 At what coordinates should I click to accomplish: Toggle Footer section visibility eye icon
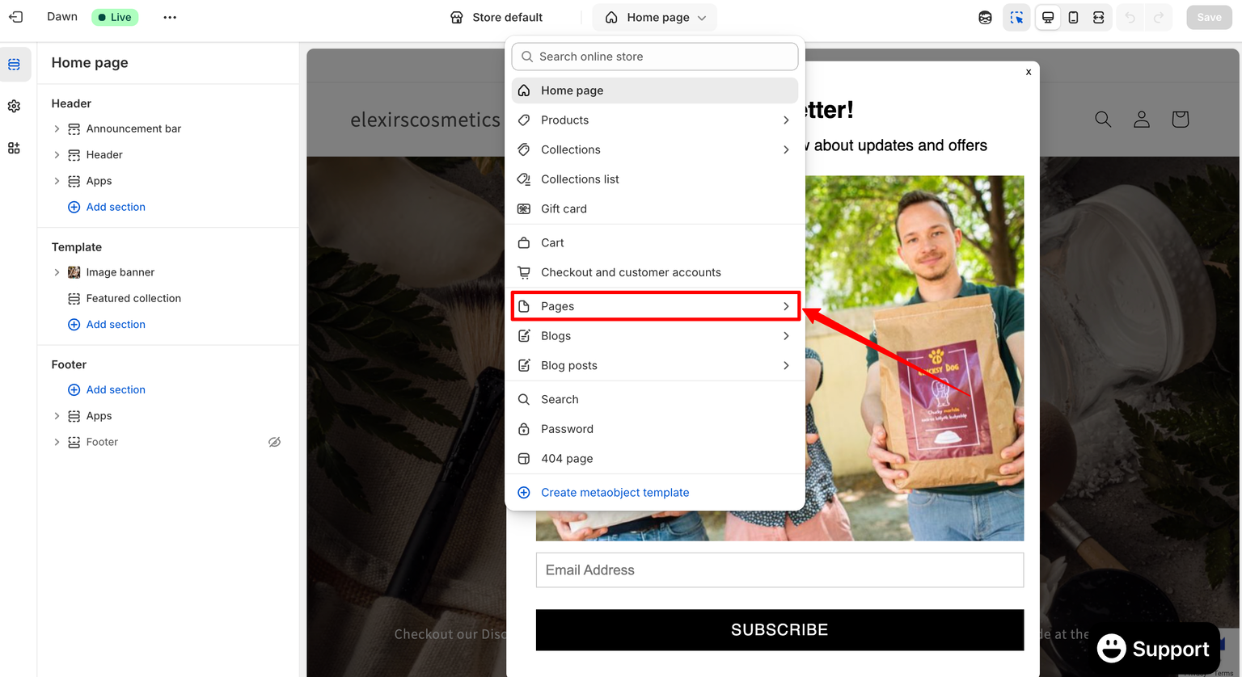(x=274, y=442)
